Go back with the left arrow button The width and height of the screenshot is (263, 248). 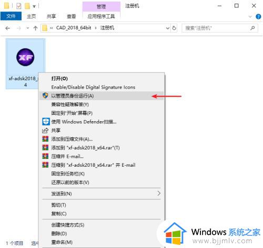point(7,28)
